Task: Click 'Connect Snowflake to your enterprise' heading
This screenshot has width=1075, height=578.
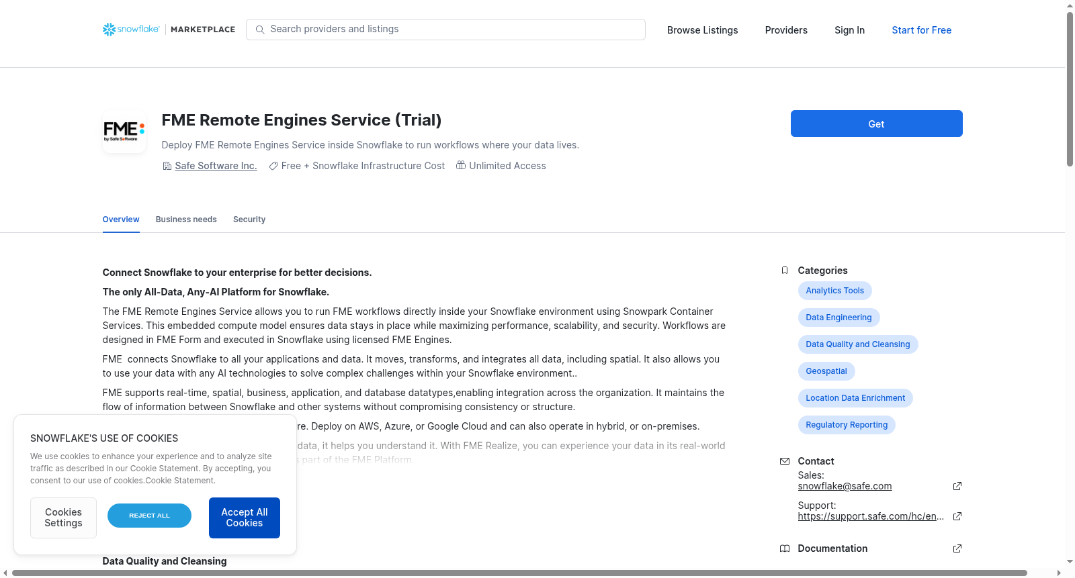Action: point(237,273)
